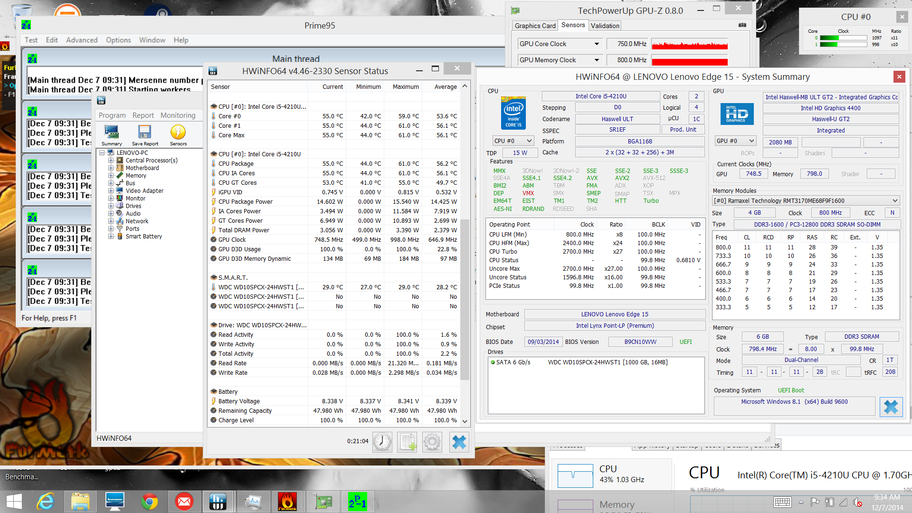
Task: Click the Sensors lightning icon in HWiNFO64
Action: click(178, 135)
